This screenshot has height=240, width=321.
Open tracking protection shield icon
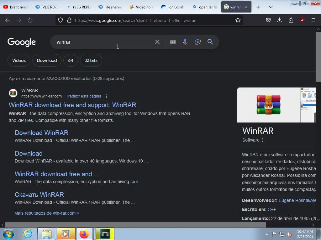[x=61, y=20]
